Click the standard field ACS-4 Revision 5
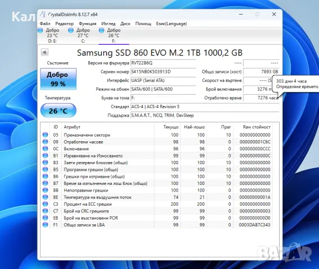319x269 pixels. (204, 106)
